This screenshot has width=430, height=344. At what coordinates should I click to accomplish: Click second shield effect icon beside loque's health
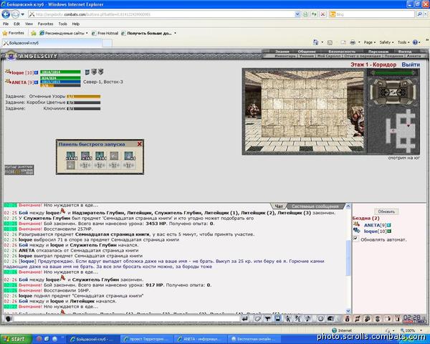(94, 72)
